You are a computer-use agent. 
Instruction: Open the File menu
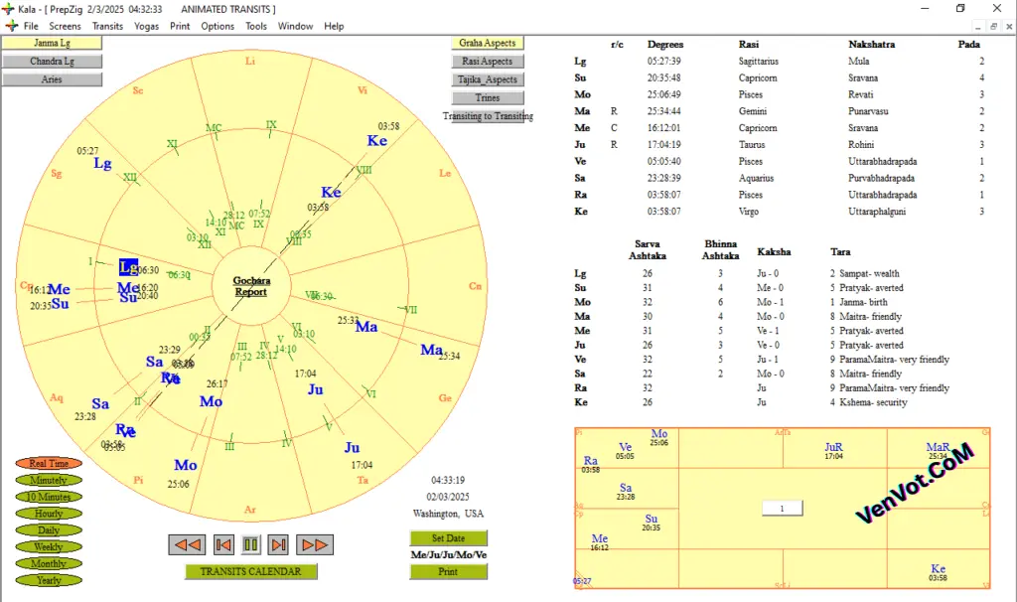pos(31,26)
